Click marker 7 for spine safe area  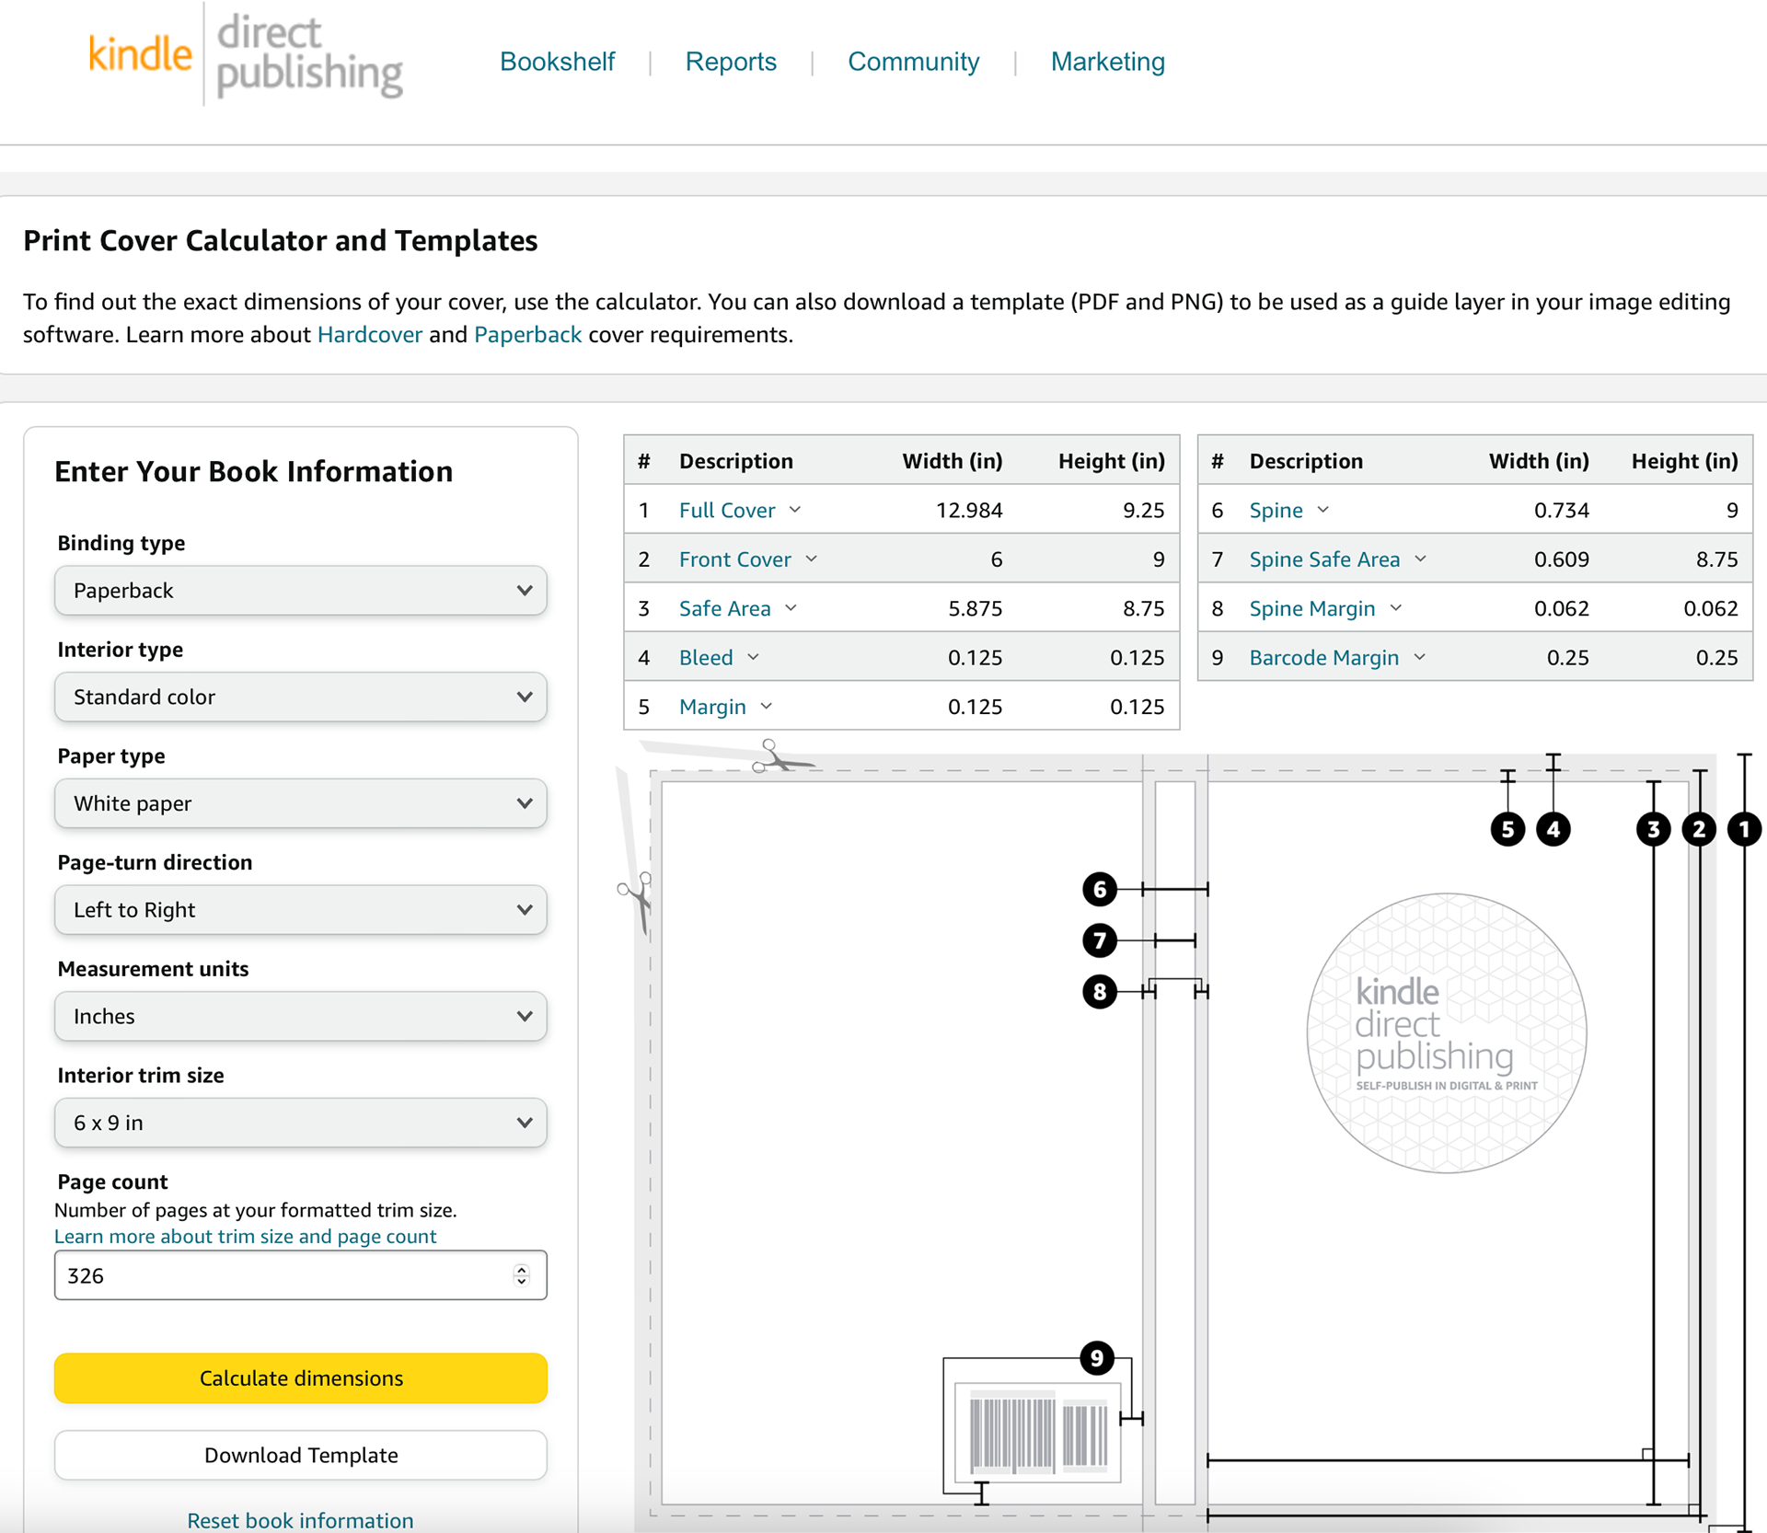[x=1100, y=940]
